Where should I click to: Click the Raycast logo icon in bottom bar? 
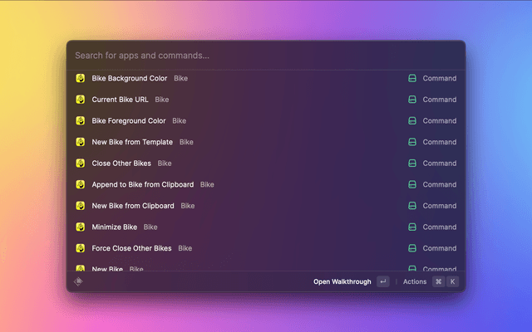pos(78,281)
